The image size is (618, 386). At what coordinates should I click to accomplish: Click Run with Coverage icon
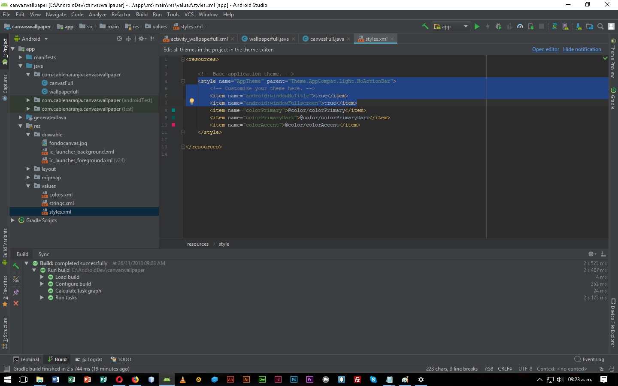pos(509,26)
